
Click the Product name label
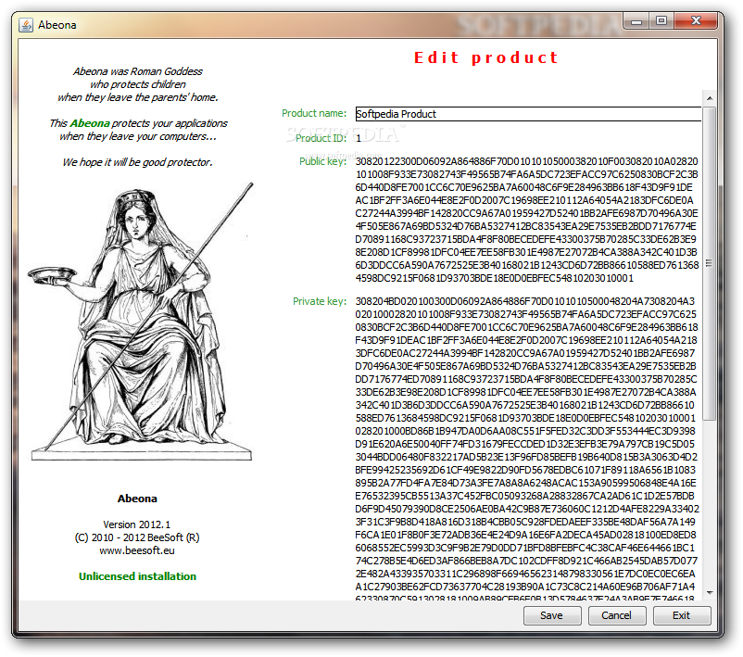coord(314,113)
